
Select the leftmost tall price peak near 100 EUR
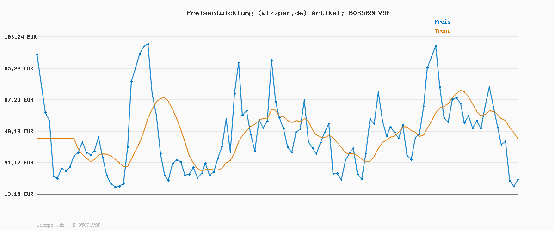(148, 44)
